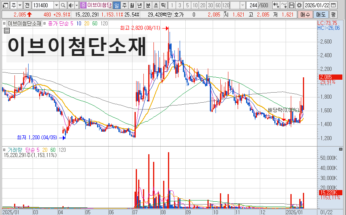This screenshot has height=215, width=346.
Task: Select the 30 interval button
Action: pos(210,5)
